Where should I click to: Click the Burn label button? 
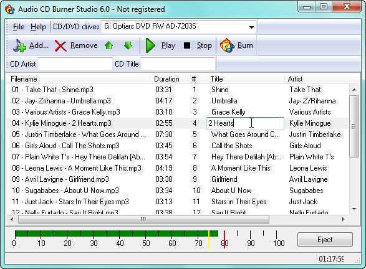click(x=245, y=45)
